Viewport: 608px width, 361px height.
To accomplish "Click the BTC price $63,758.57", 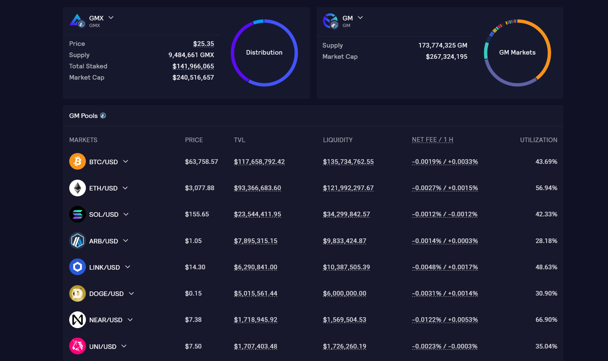I will [x=201, y=162].
